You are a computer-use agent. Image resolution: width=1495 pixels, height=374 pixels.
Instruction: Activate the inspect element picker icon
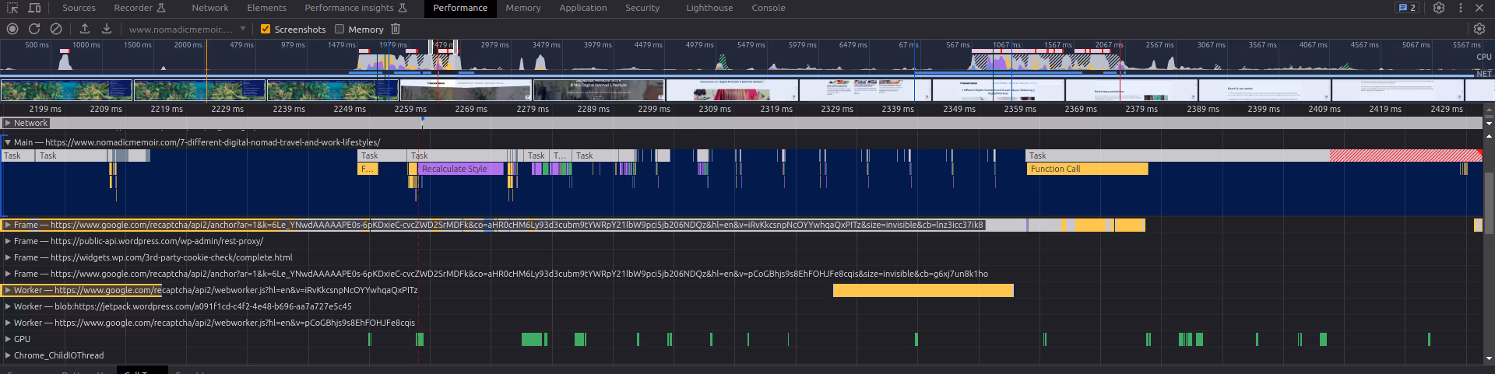pos(12,8)
